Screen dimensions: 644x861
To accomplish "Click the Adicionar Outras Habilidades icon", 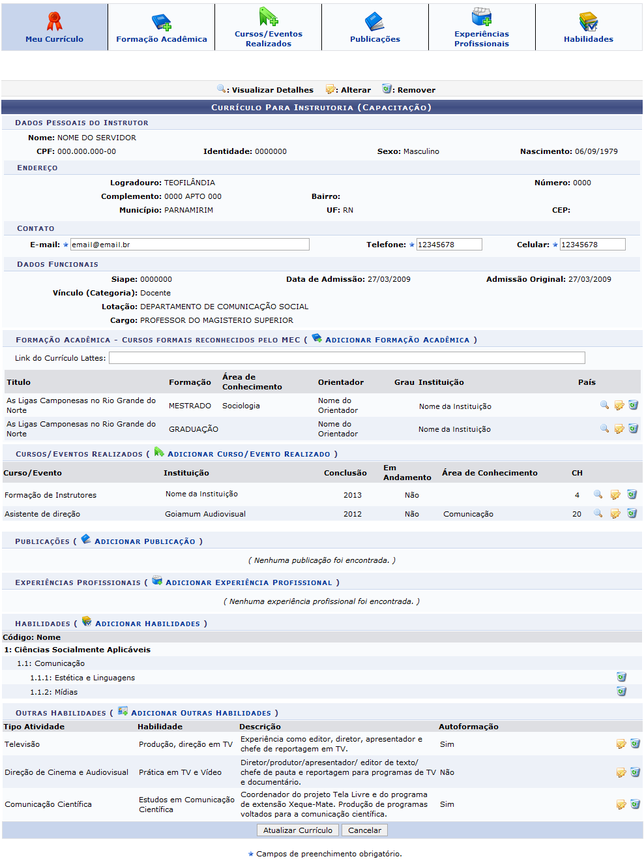I will 123,711.
